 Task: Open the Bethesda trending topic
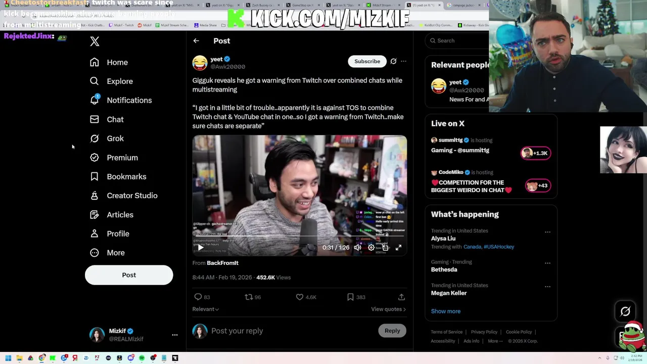[x=444, y=269]
